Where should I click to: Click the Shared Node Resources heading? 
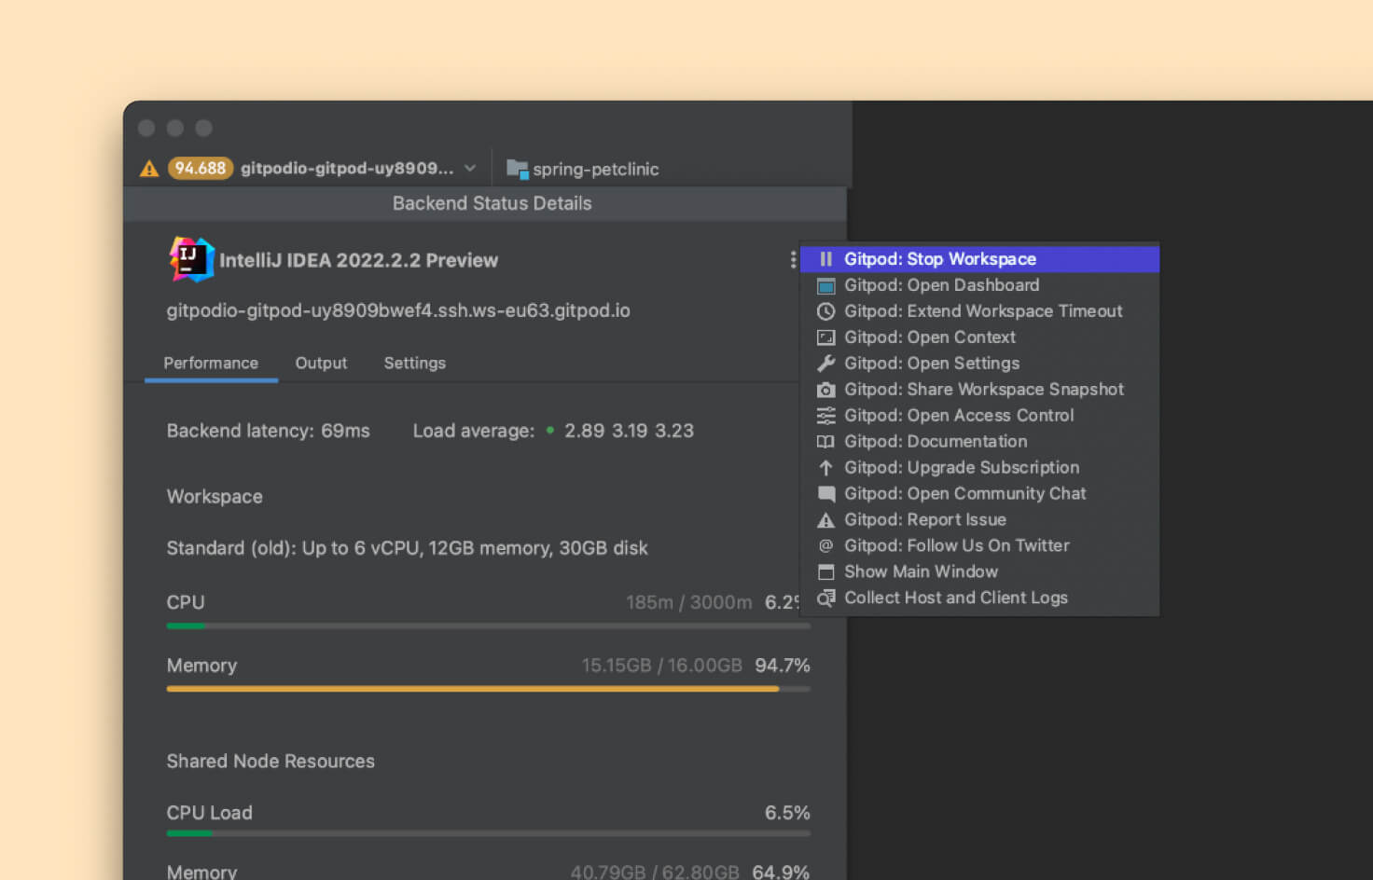tap(270, 761)
